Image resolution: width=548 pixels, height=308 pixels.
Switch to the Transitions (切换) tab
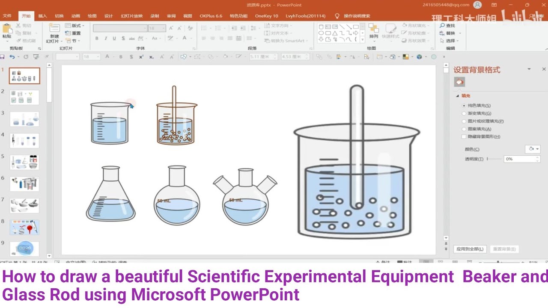point(59,16)
